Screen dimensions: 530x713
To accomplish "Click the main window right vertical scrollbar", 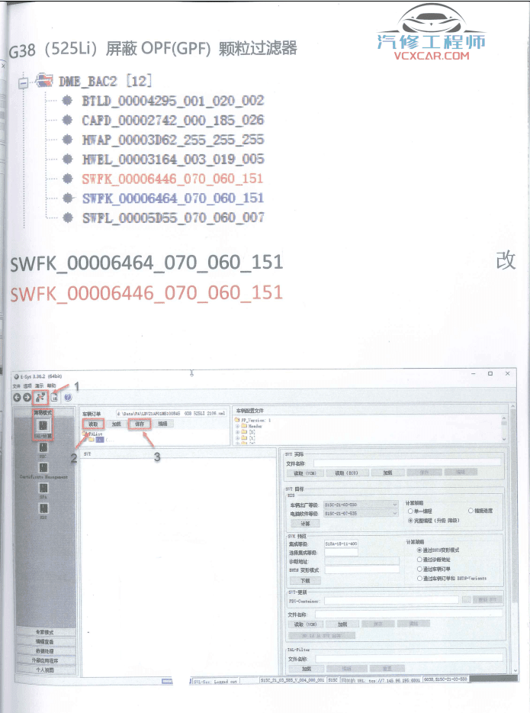I will [514, 539].
